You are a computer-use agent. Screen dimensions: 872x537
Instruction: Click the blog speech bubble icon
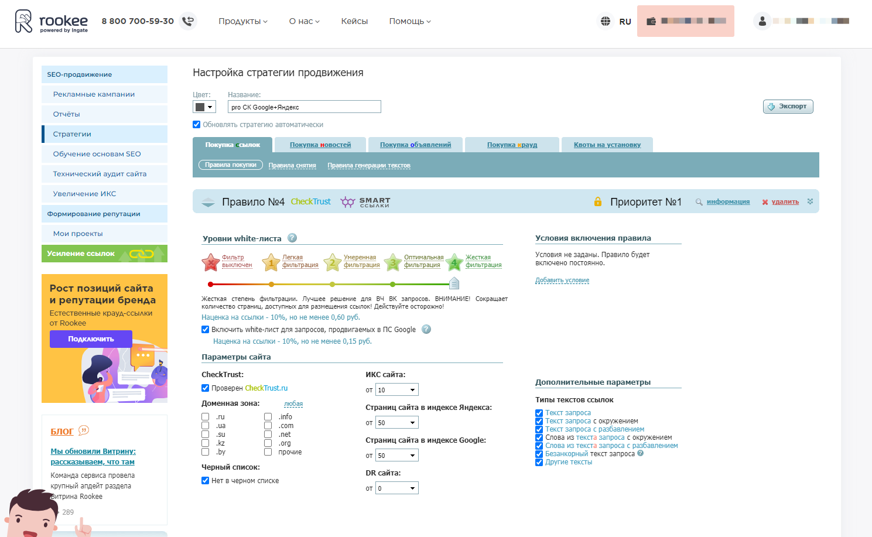(x=84, y=430)
